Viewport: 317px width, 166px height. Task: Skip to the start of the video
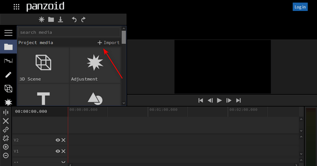point(201,100)
